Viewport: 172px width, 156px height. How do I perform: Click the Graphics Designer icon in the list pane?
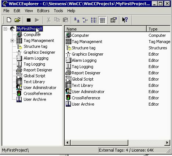[x=68, y=54]
